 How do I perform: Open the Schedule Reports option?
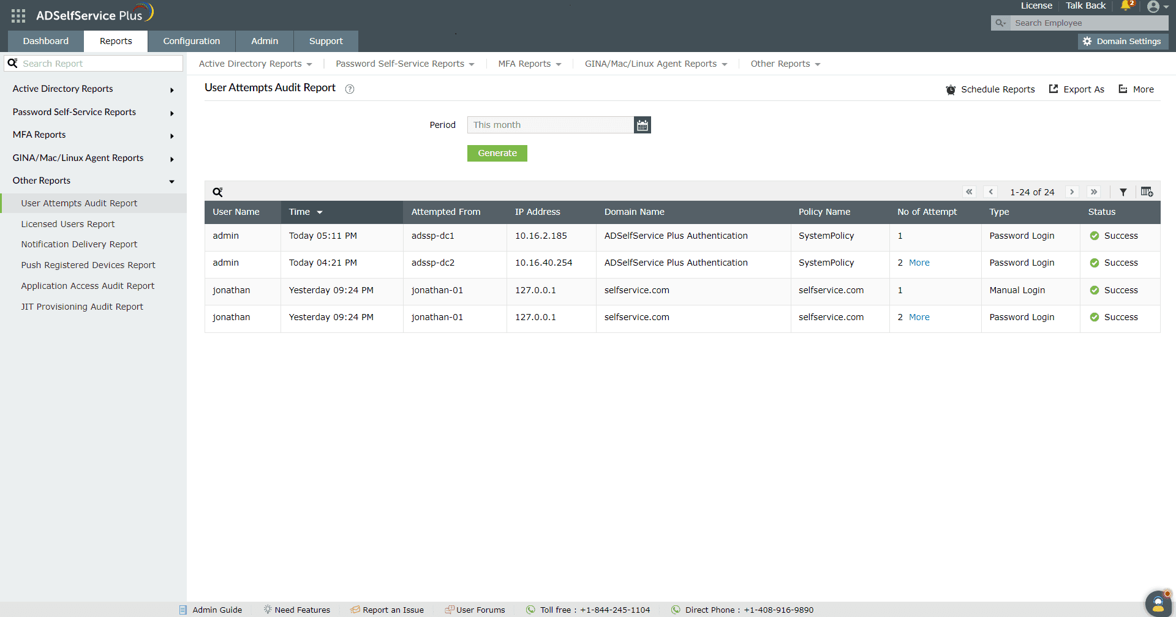click(x=990, y=89)
